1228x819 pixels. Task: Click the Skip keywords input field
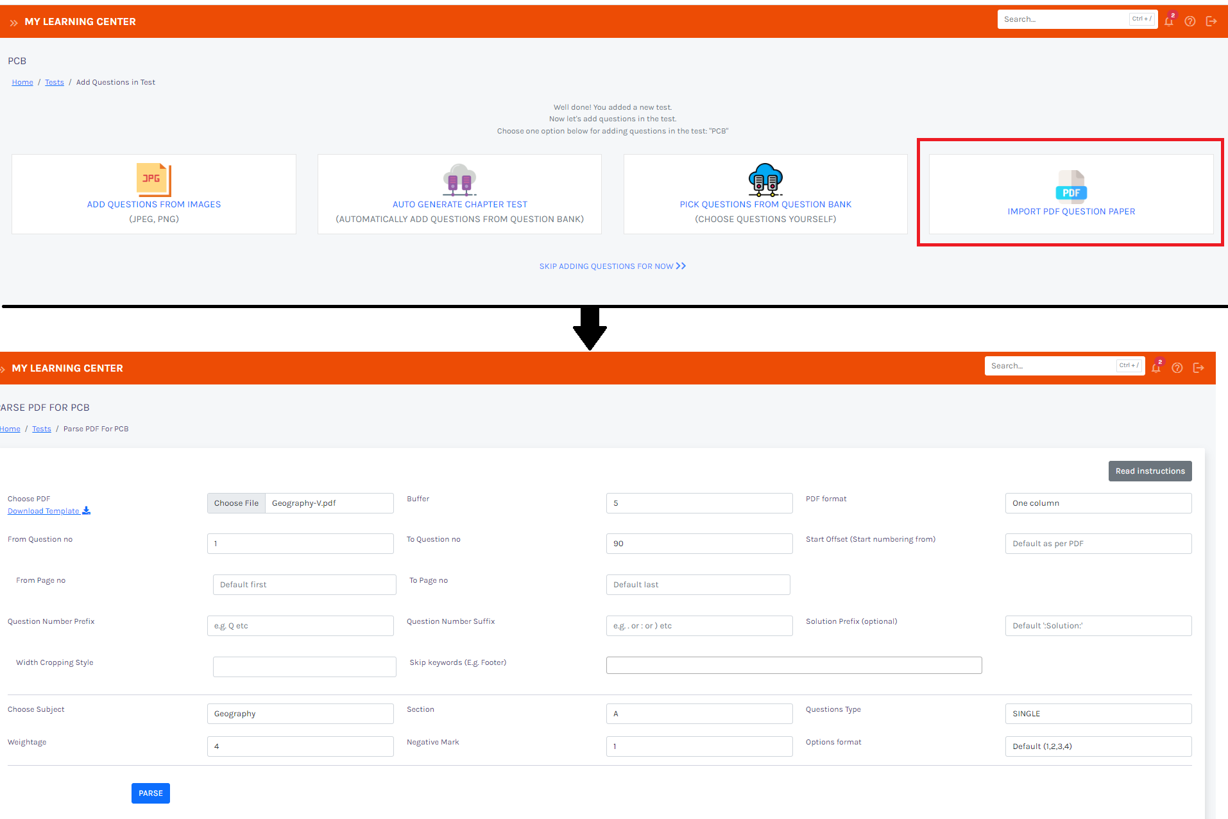coord(794,666)
